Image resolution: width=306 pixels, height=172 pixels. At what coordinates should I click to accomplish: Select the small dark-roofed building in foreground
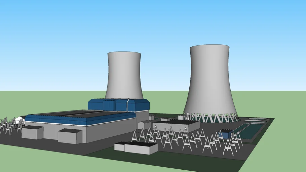[x=136, y=147]
